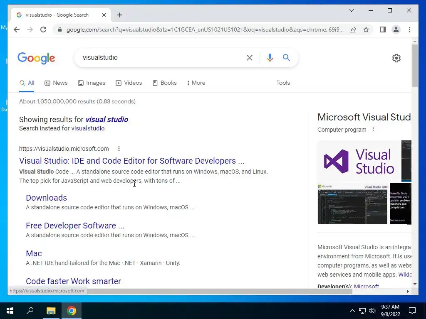Open a new tab with plus button
This screenshot has height=319, width=426.
click(x=120, y=15)
